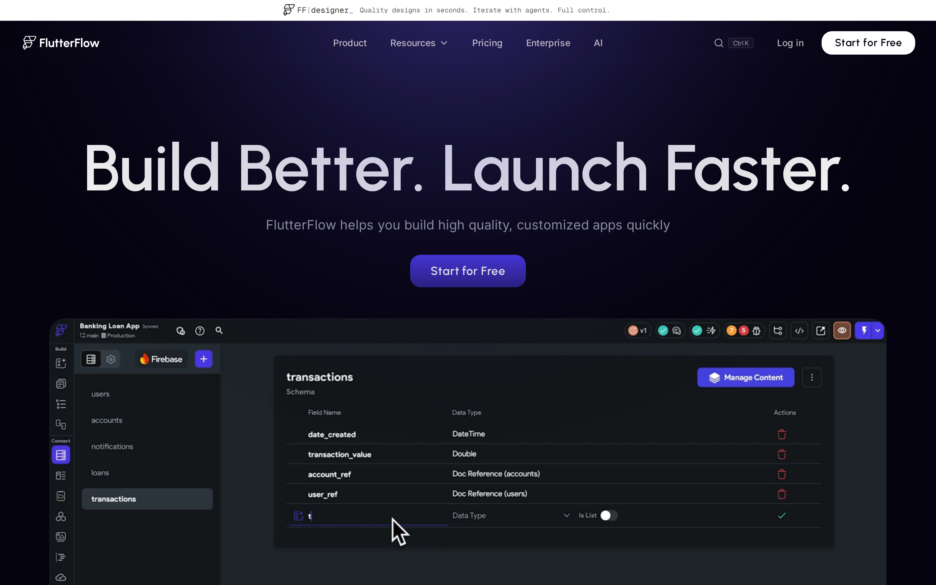Click the white Start for Free header button
This screenshot has height=585, width=936.
tap(868, 43)
